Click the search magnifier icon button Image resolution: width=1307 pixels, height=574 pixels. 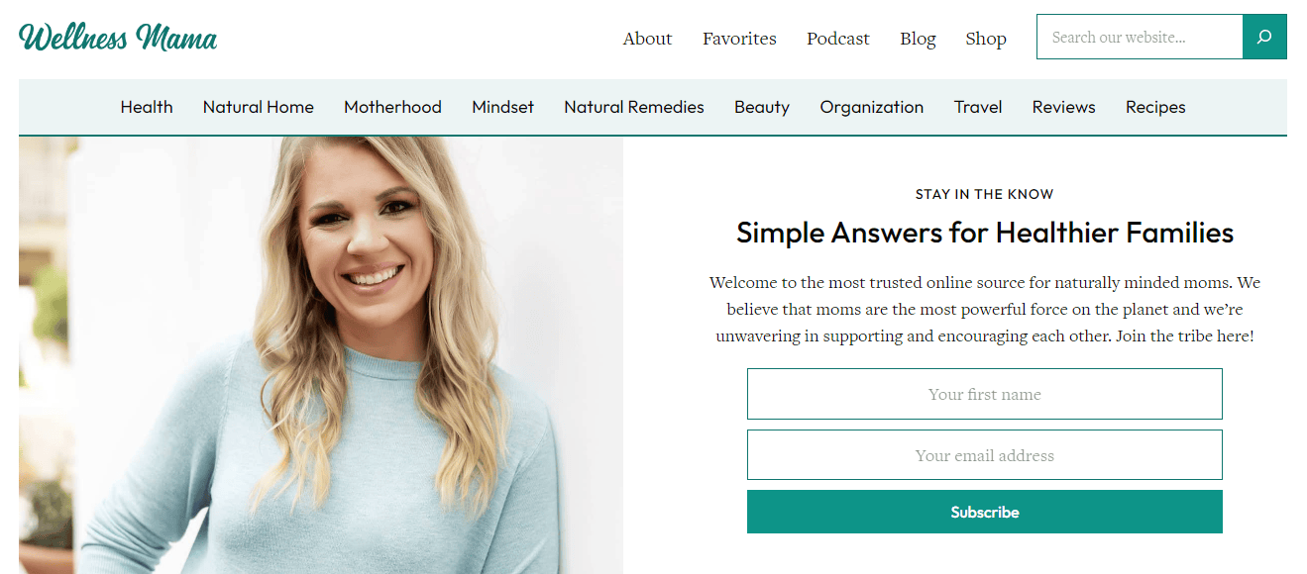pyautogui.click(x=1264, y=38)
